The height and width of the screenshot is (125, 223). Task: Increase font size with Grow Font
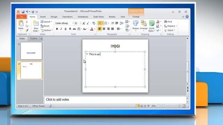click(x=84, y=23)
